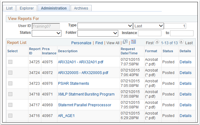
Task: Click the Instance from field
Action: tap(150, 33)
